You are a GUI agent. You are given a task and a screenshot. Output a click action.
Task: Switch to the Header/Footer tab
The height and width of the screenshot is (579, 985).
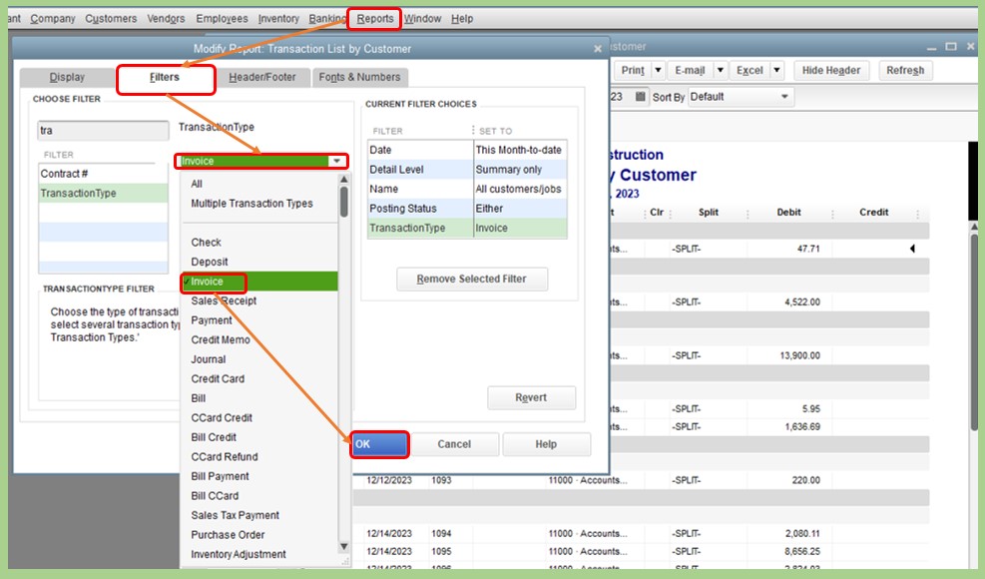tap(261, 77)
